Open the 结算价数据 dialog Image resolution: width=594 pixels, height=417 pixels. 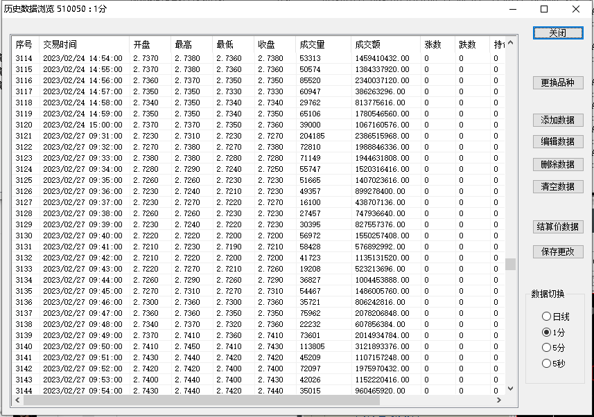[x=557, y=227]
